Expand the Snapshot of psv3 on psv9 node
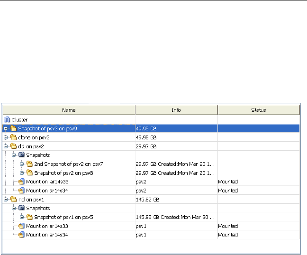Viewport: 307px width, 255px height. [6, 128]
